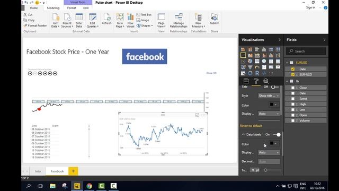
Task: Click the smiley feedback icon
Action: tap(37, 3)
